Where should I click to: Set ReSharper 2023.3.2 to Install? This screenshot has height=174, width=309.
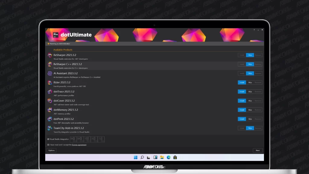tap(242, 55)
